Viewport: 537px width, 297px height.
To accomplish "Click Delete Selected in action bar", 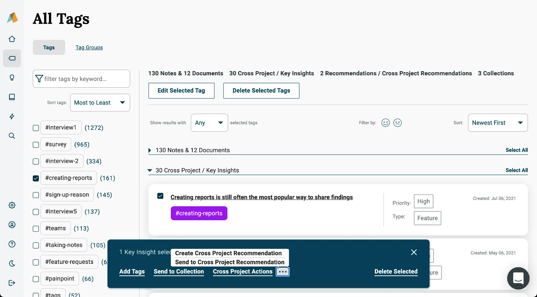I will tap(396, 272).
